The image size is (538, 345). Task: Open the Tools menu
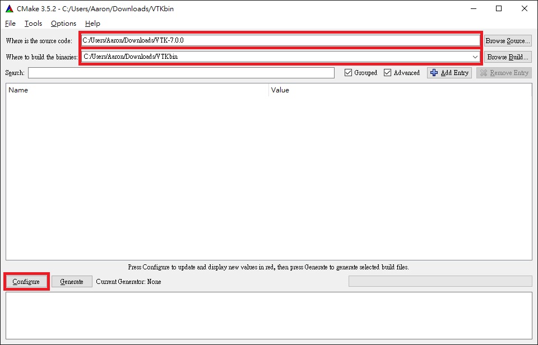pyautogui.click(x=33, y=24)
